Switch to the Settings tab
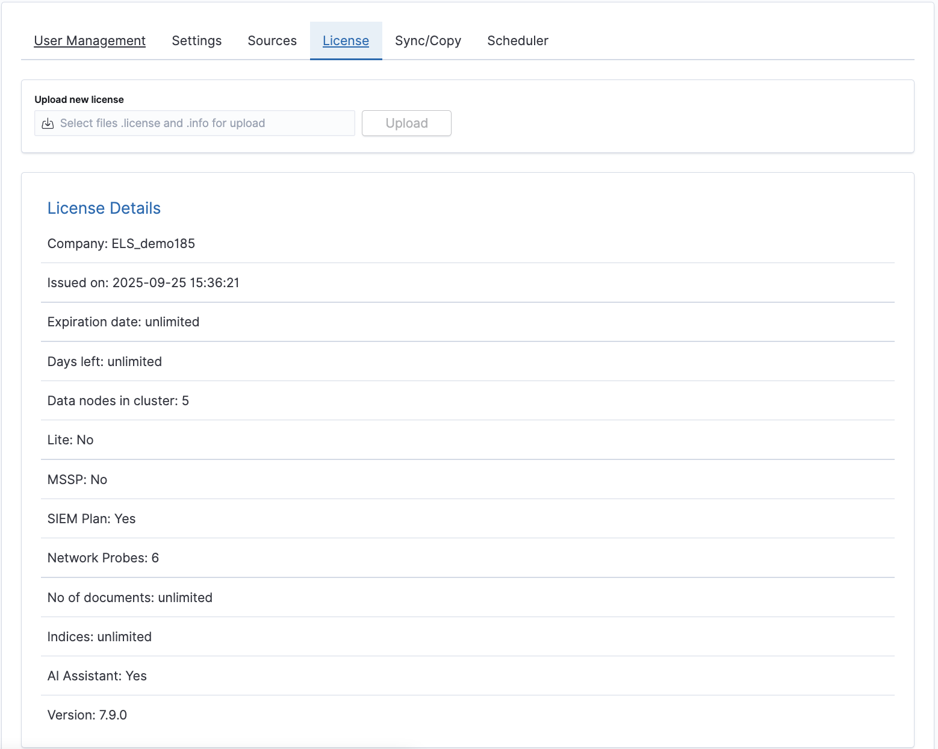 click(x=196, y=41)
